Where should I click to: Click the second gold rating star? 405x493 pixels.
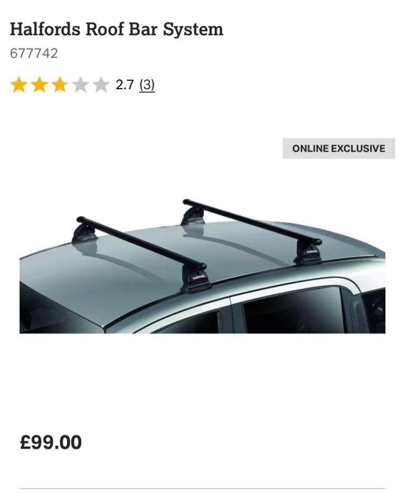pyautogui.click(x=39, y=85)
